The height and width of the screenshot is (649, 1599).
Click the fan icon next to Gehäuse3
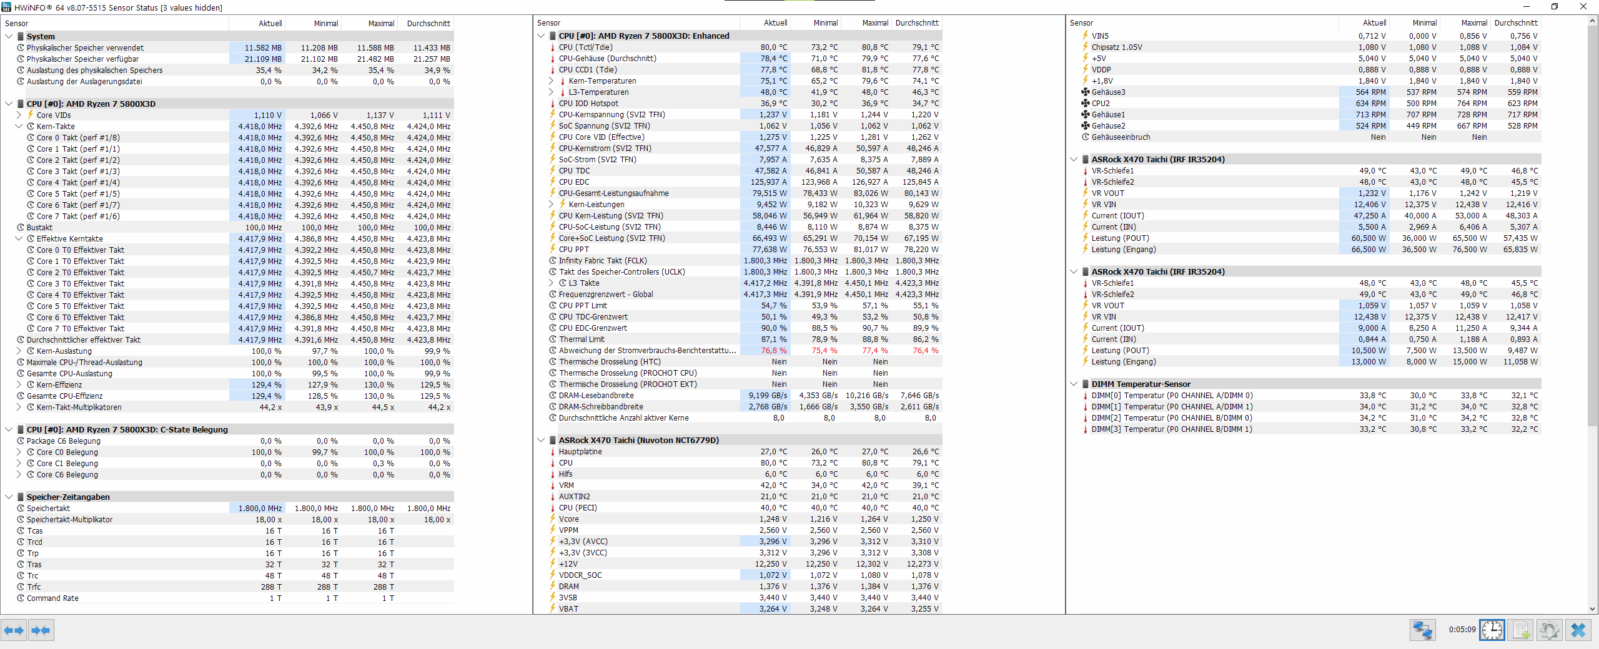(x=1086, y=92)
